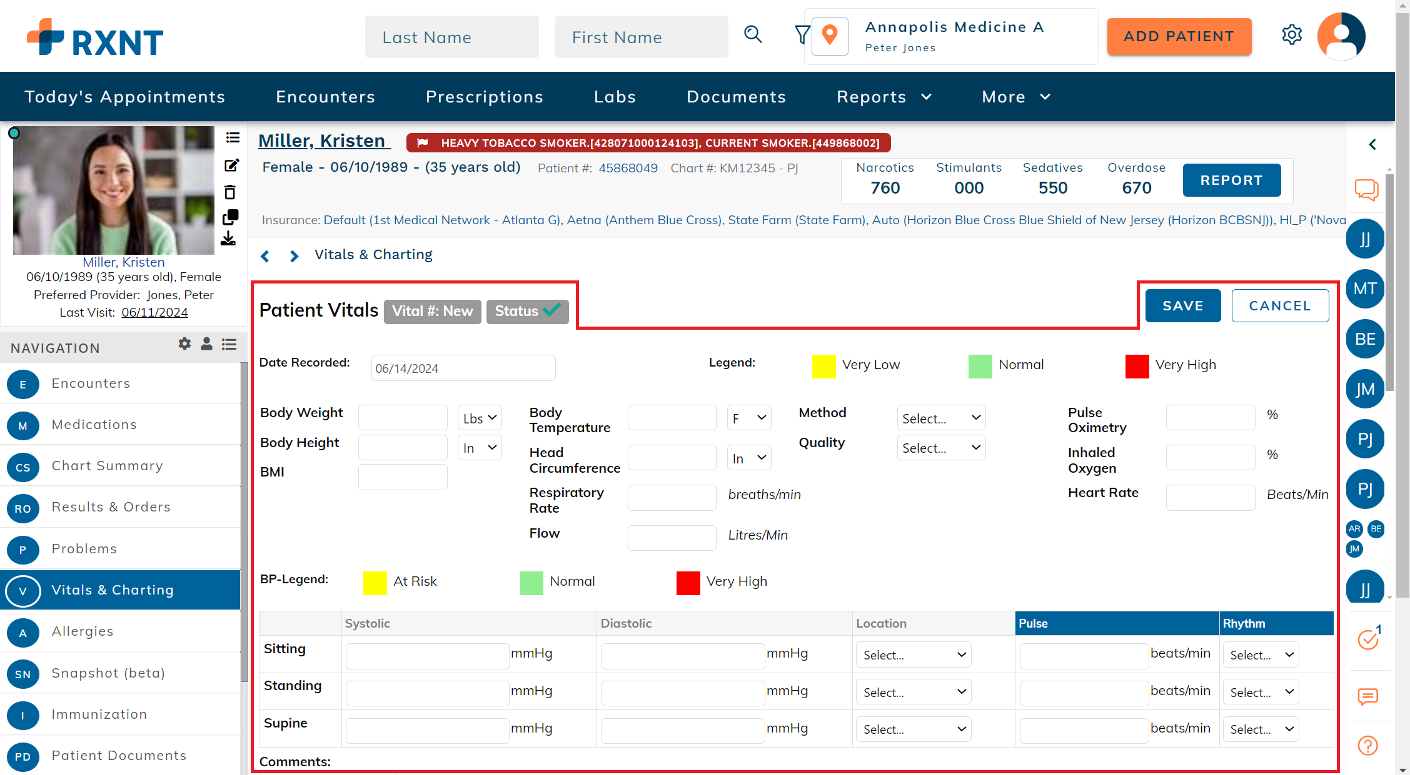The width and height of the screenshot is (1410, 775).
Task: Click the edit patient pencil icon
Action: (x=231, y=165)
